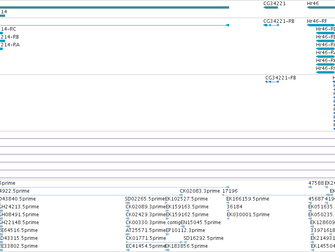Click the EC41454.5prime EST label
Viewport: 335px width, 252px height.
[x=146, y=246]
